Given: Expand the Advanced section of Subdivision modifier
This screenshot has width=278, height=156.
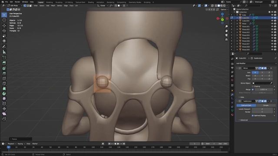Looking at the screenshot, I should click(x=239, y=120).
